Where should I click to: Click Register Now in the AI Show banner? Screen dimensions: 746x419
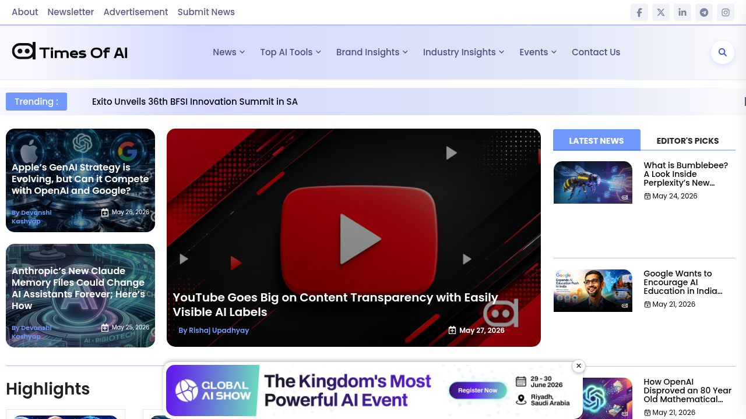pyautogui.click(x=478, y=390)
